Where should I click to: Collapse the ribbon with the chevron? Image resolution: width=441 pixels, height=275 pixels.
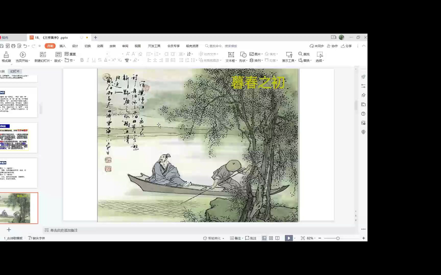point(364,46)
